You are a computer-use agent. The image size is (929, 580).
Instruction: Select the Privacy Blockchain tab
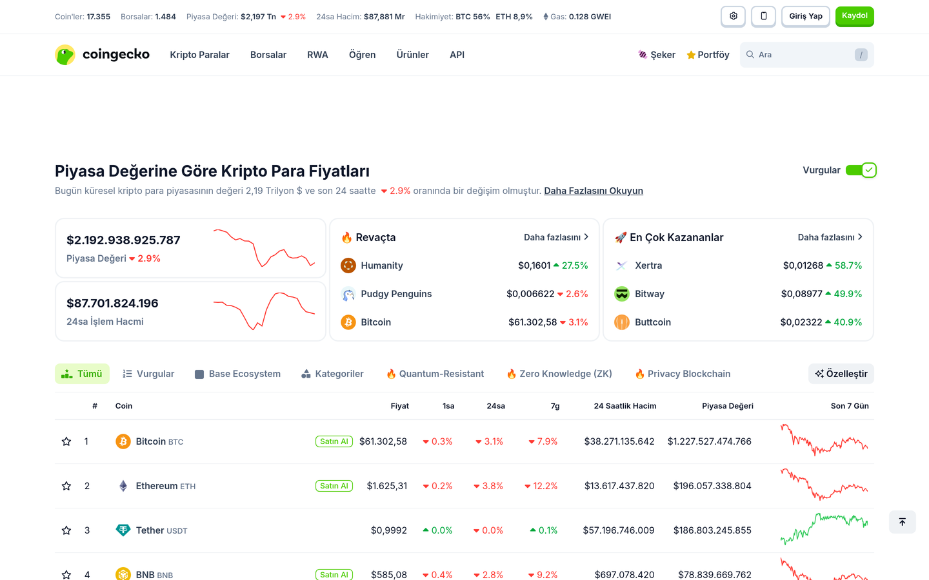click(x=683, y=374)
